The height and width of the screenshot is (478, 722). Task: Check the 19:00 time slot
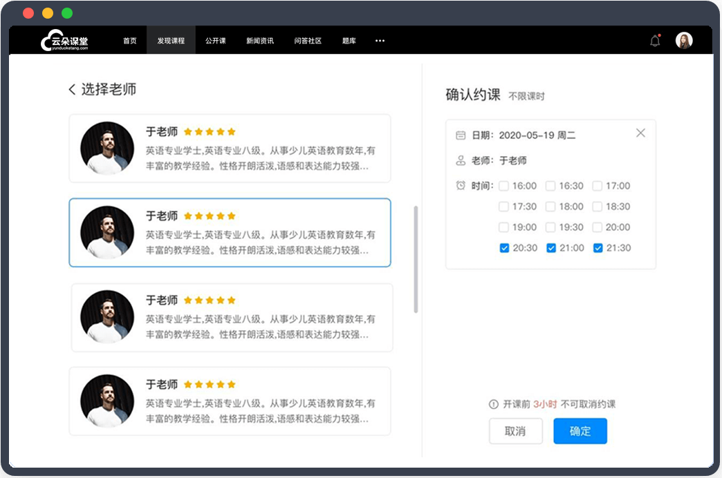point(503,227)
